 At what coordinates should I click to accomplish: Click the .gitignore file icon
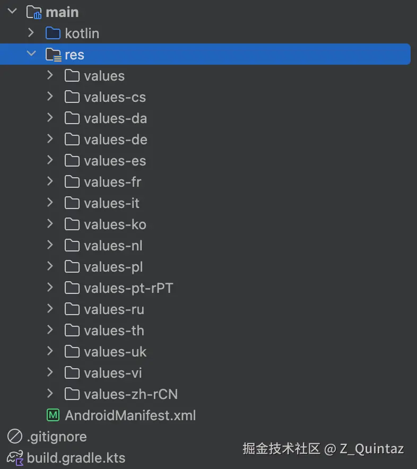point(15,437)
